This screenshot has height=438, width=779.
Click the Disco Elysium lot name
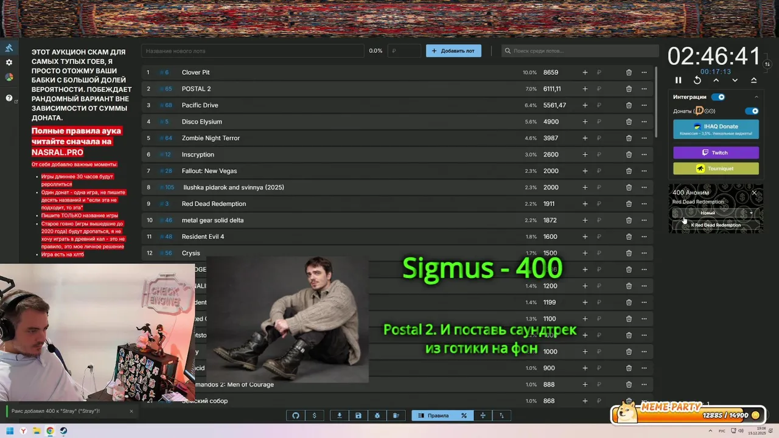pyautogui.click(x=201, y=122)
